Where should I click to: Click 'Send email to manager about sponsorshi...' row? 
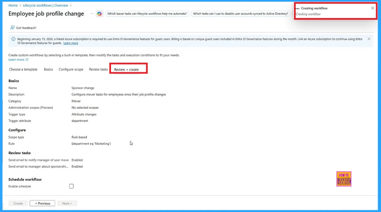point(38,166)
